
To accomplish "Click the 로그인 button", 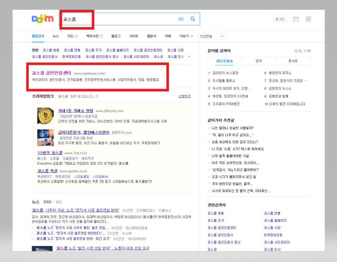I will (x=280, y=19).
